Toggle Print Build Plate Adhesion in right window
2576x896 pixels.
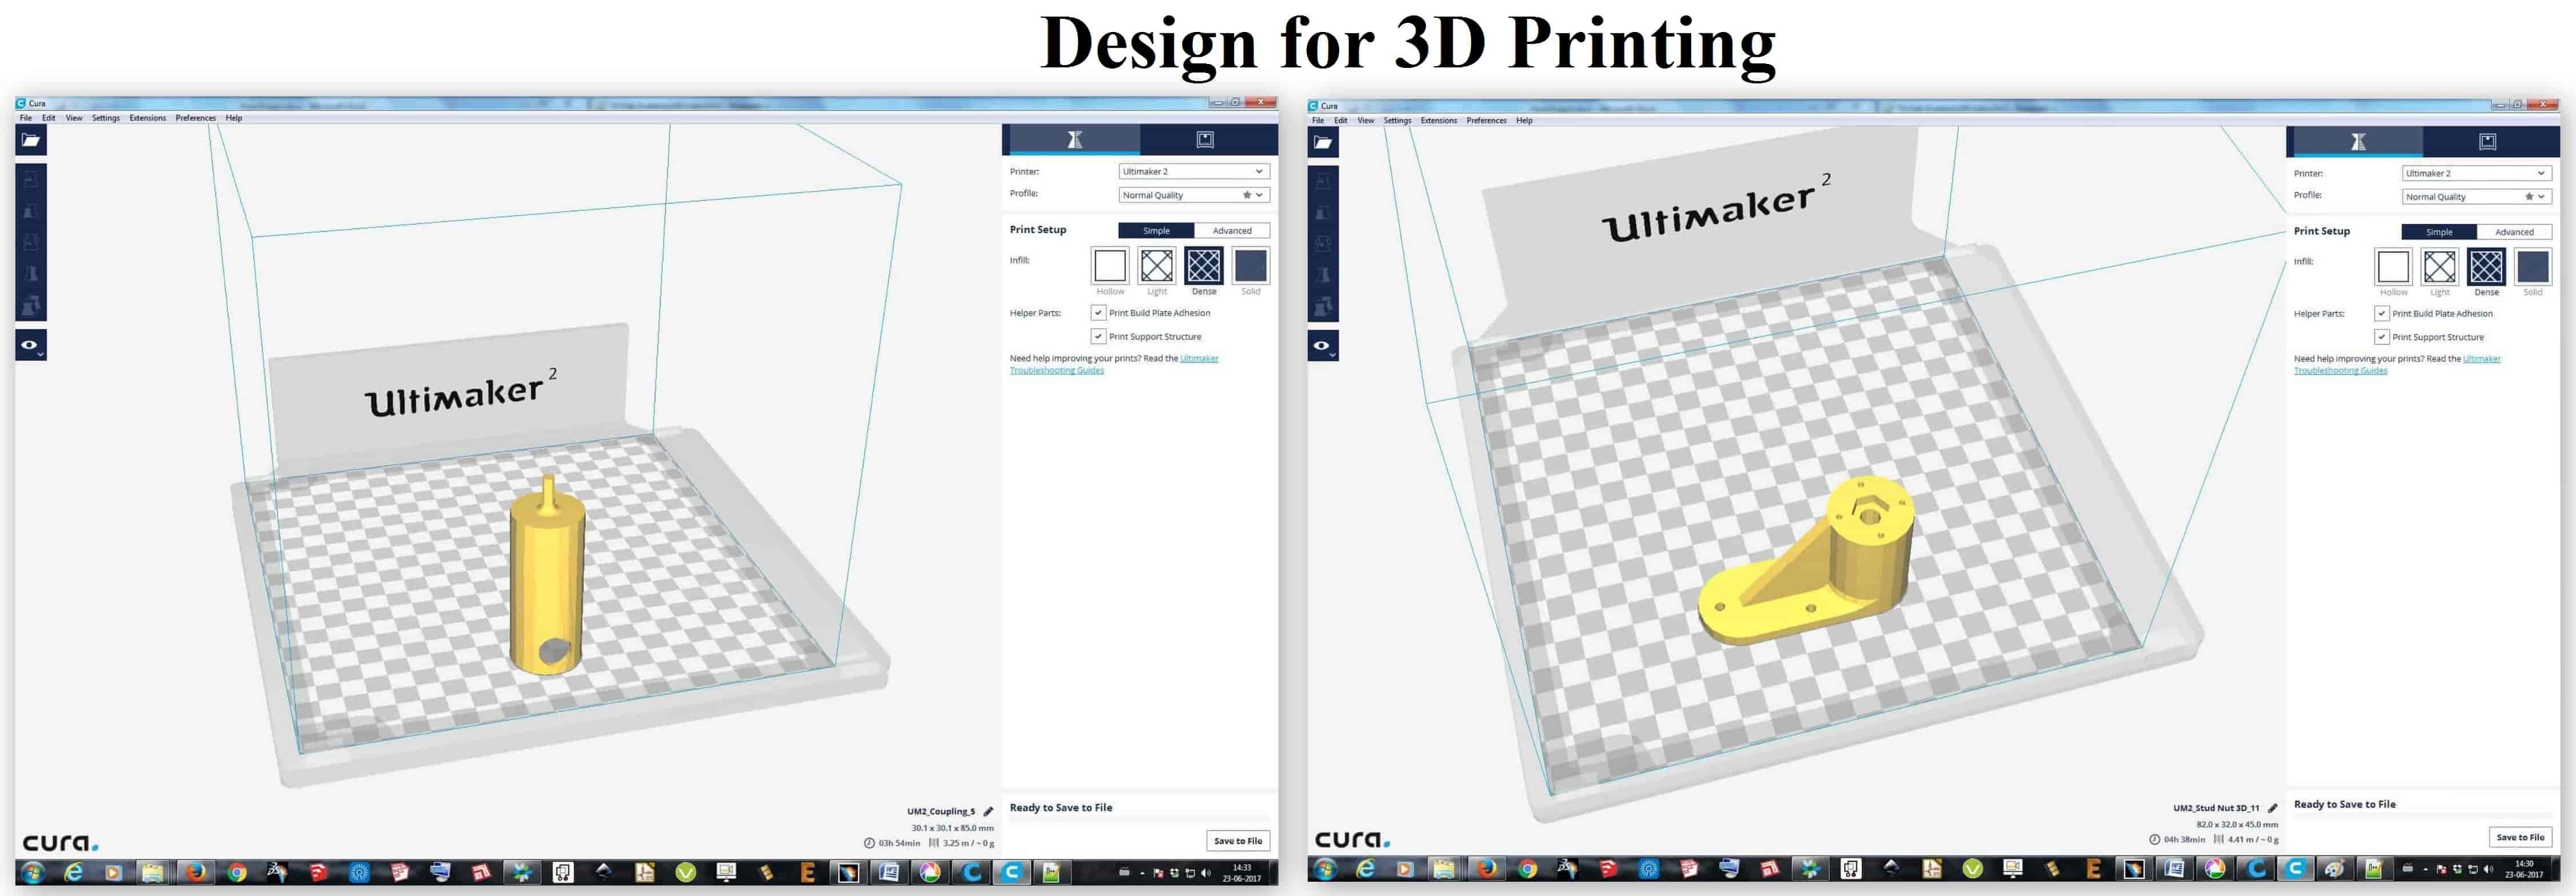tap(2382, 313)
